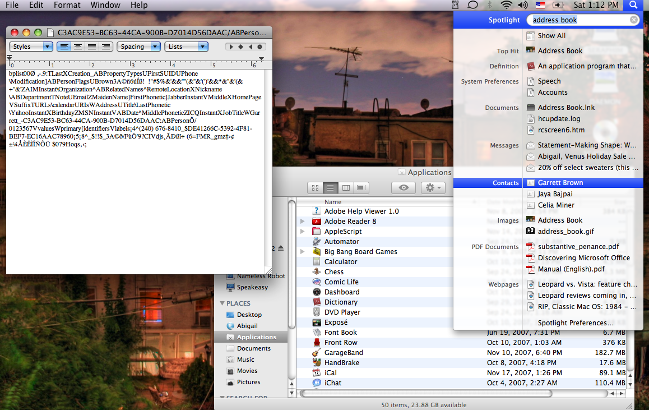Open Window menu

coord(105,5)
